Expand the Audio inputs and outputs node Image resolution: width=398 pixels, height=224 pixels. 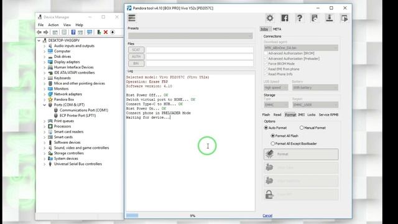(44, 46)
